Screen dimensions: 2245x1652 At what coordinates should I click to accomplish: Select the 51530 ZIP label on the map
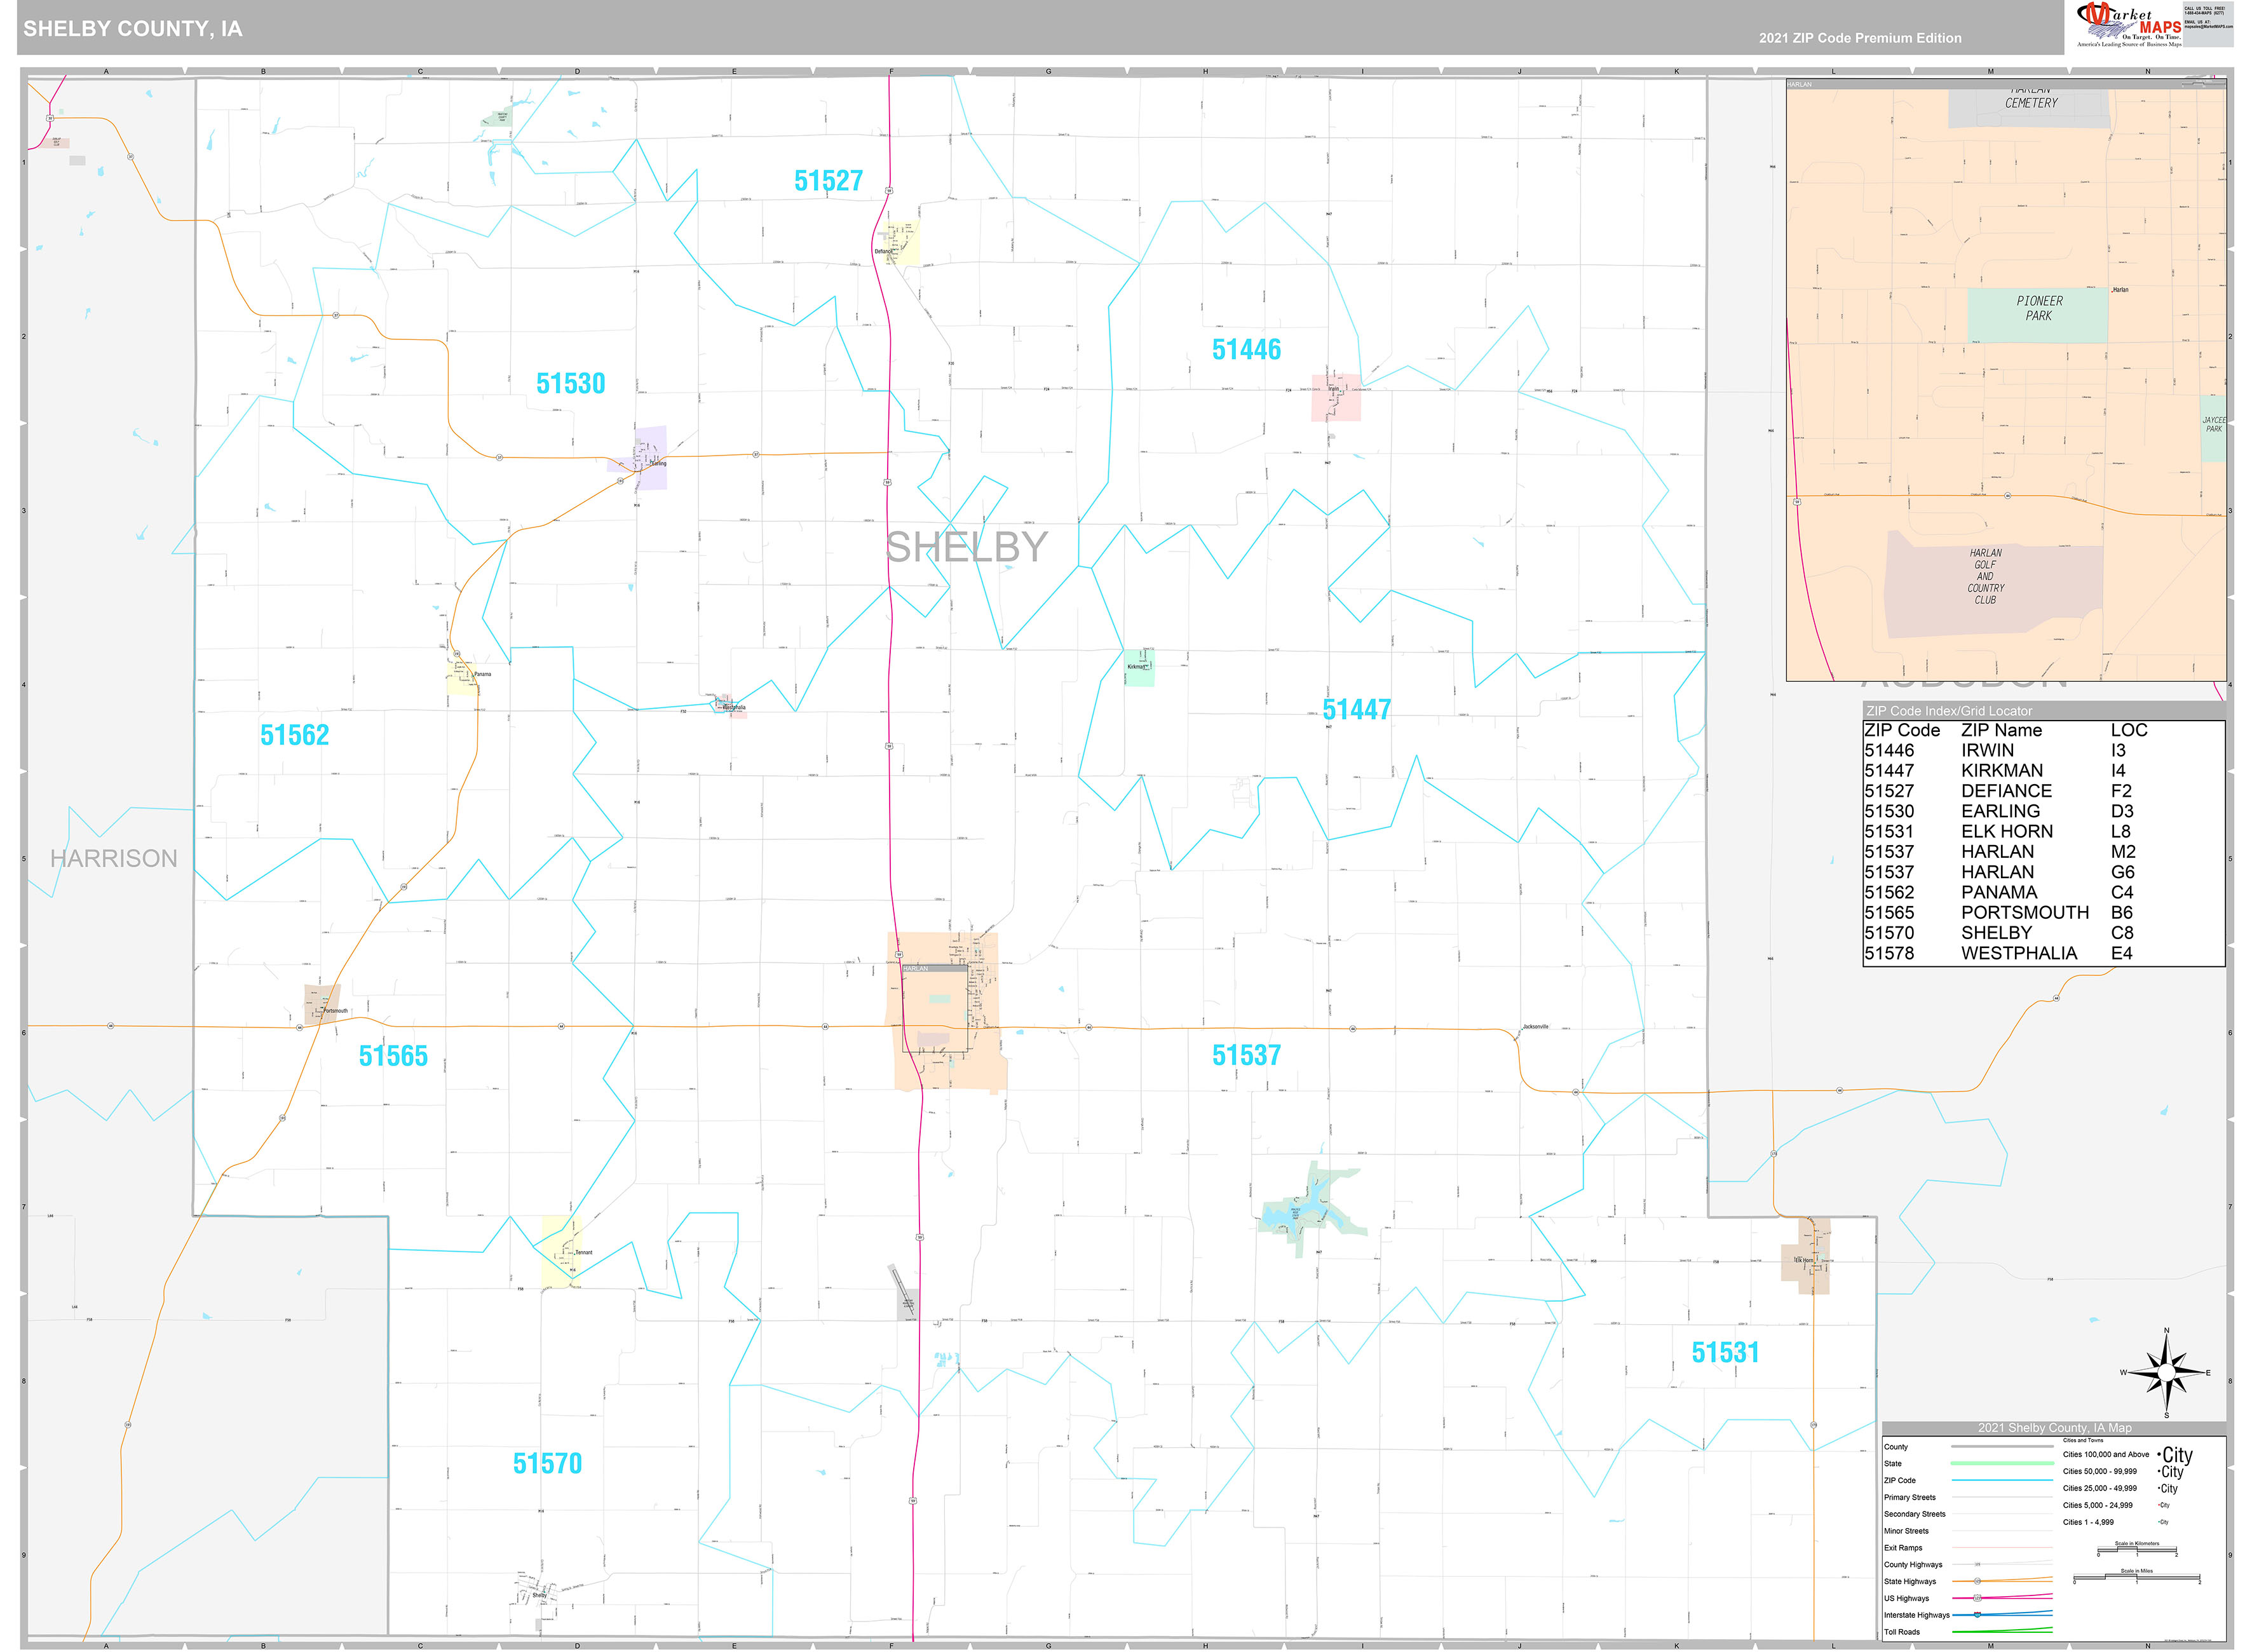570,383
